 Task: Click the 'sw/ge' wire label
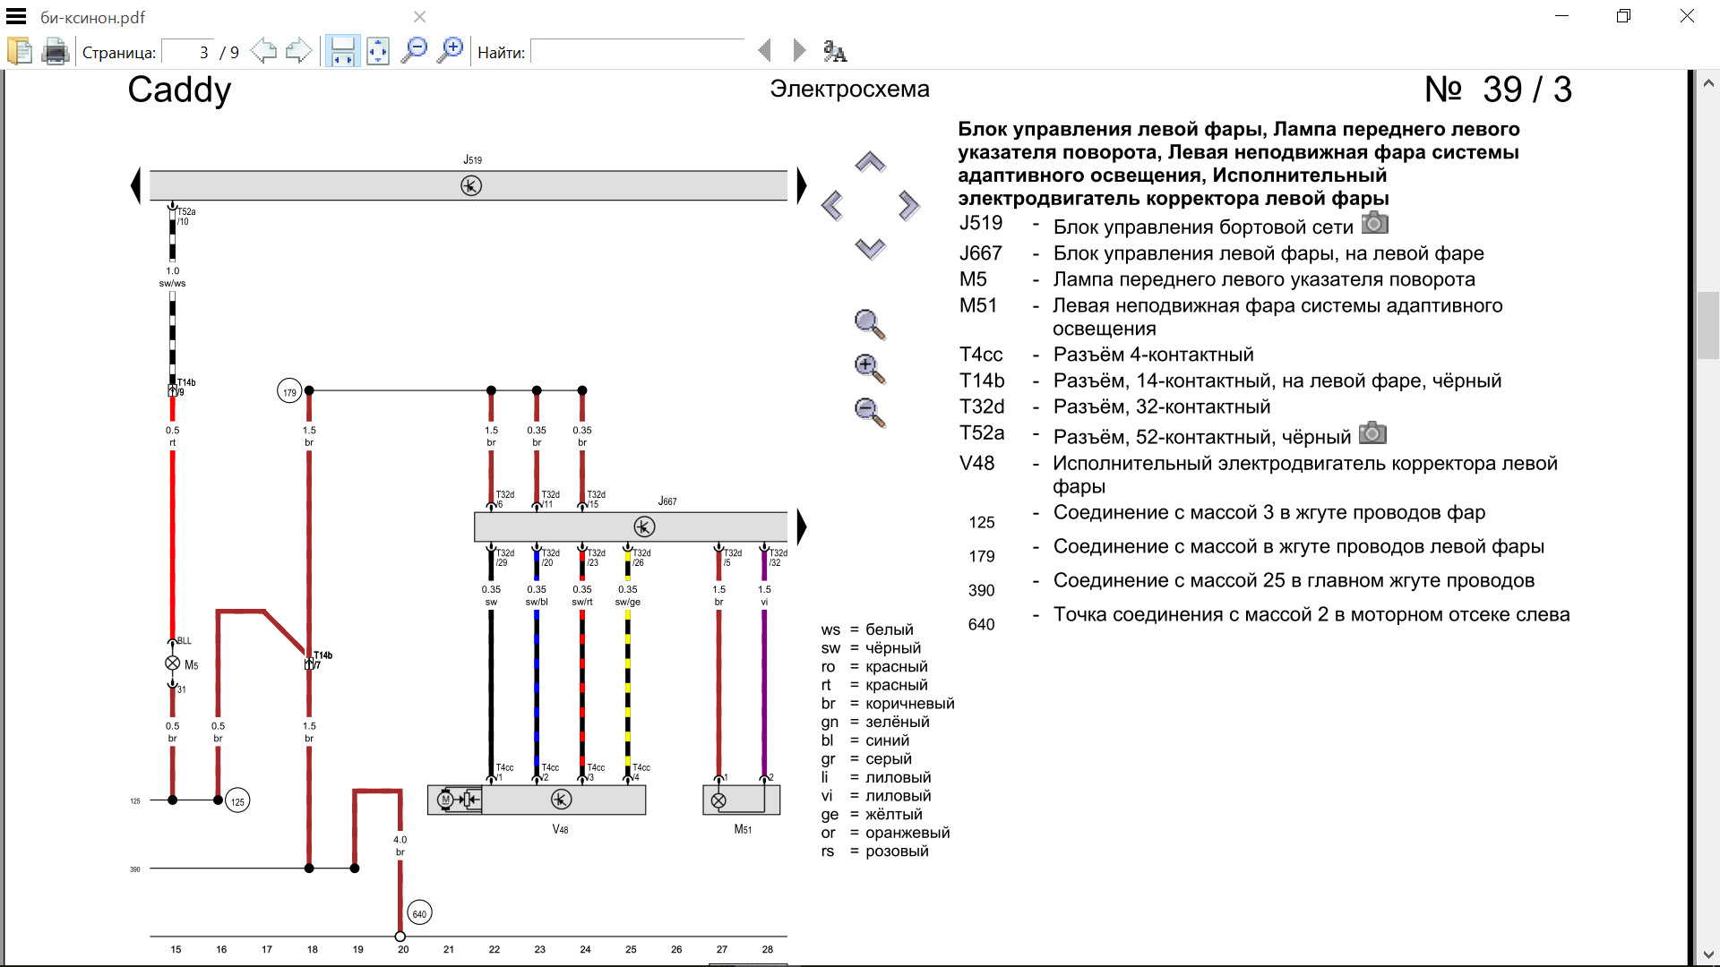pyautogui.click(x=628, y=602)
